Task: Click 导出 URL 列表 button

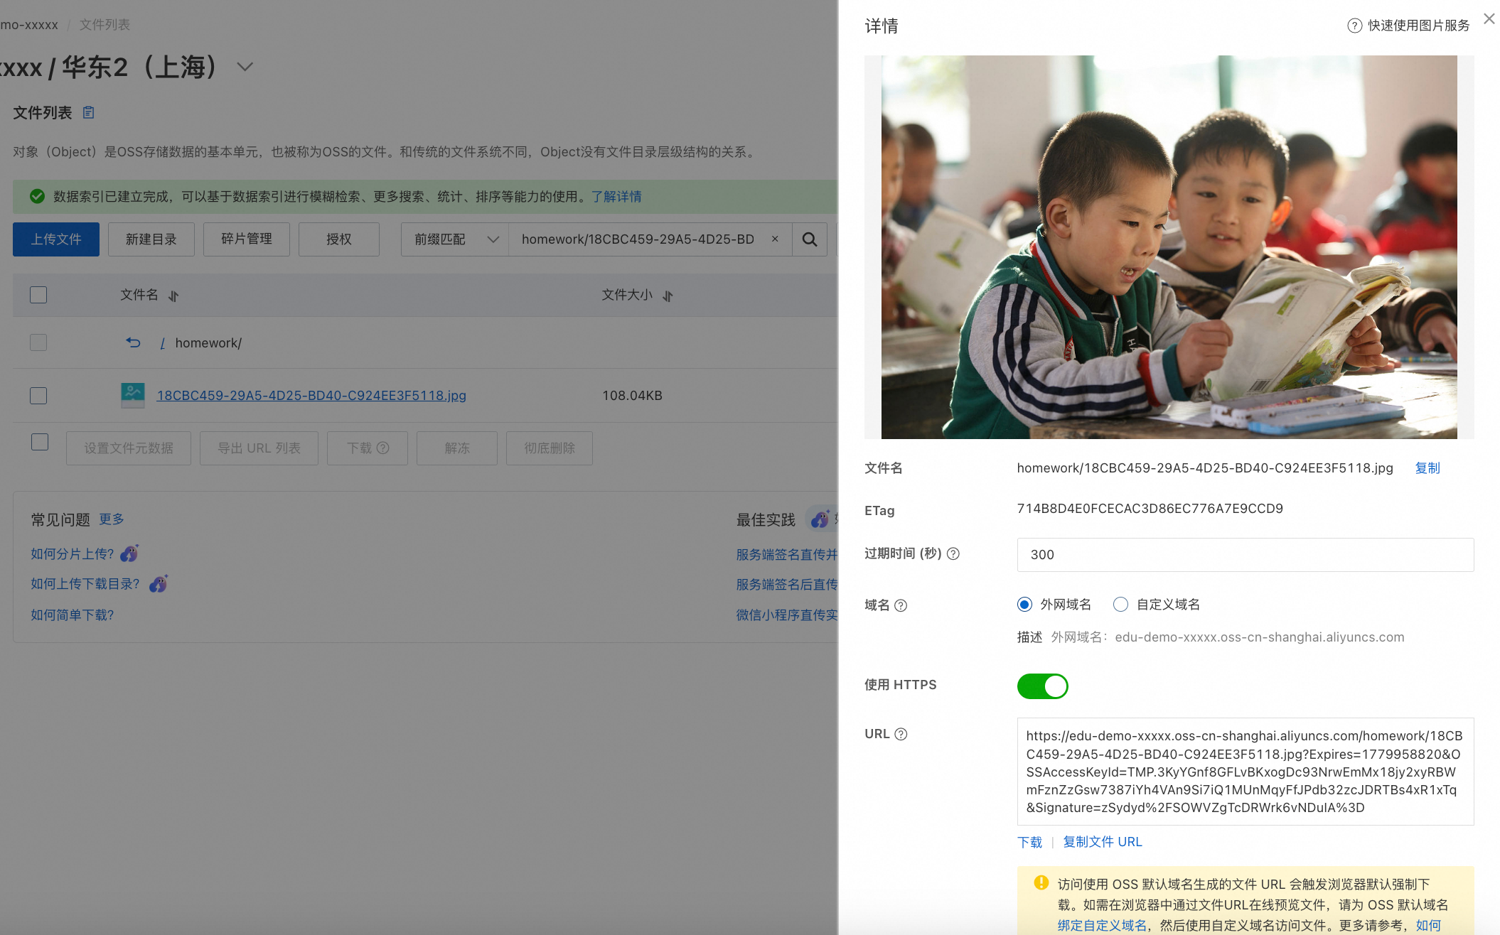Action: coord(259,448)
